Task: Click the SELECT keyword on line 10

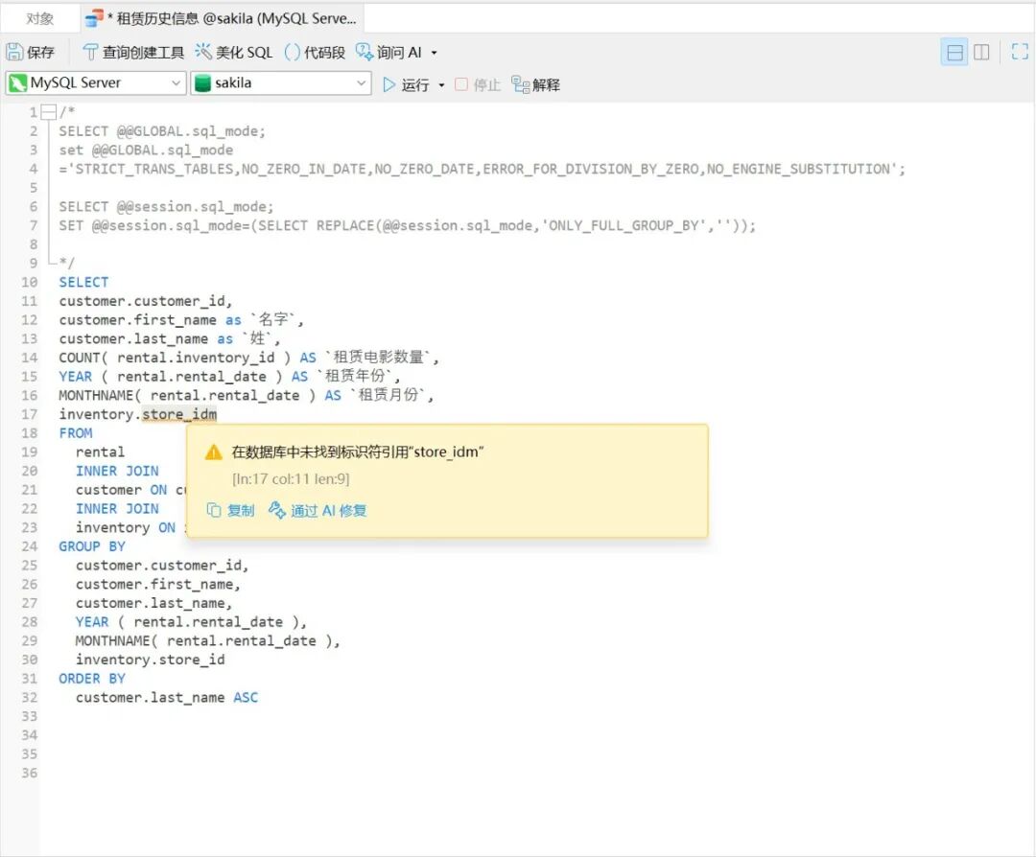Action: (x=83, y=283)
